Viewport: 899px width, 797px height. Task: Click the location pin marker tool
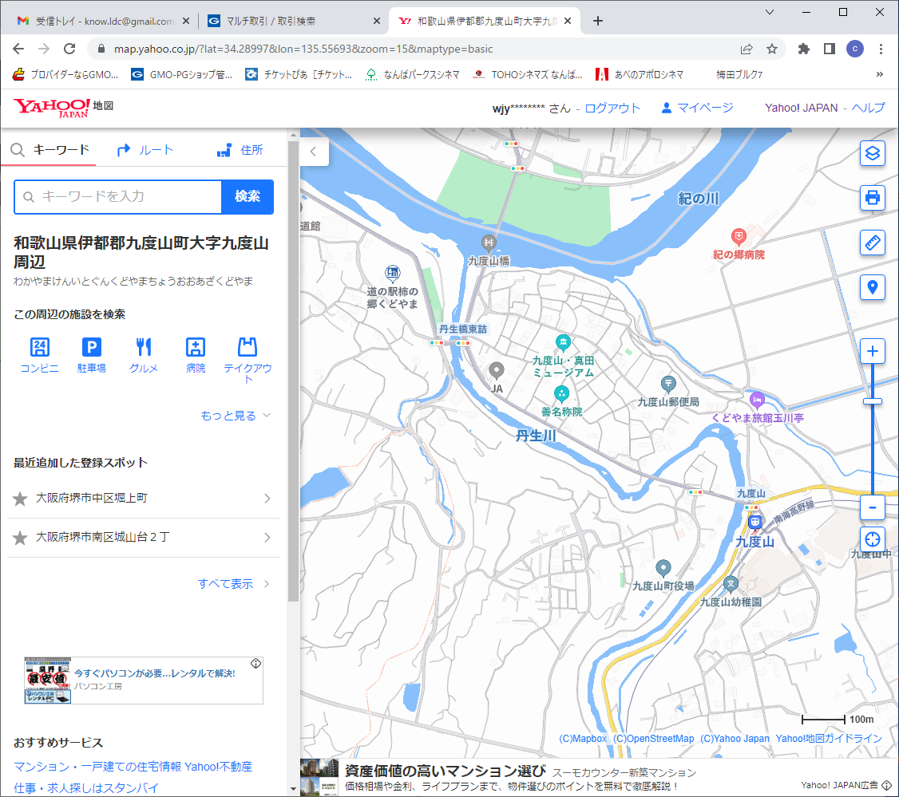point(872,286)
